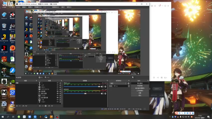212x119 pixels.
Task: Open the 停靠窗口(D) menu
Action: pos(38,7)
